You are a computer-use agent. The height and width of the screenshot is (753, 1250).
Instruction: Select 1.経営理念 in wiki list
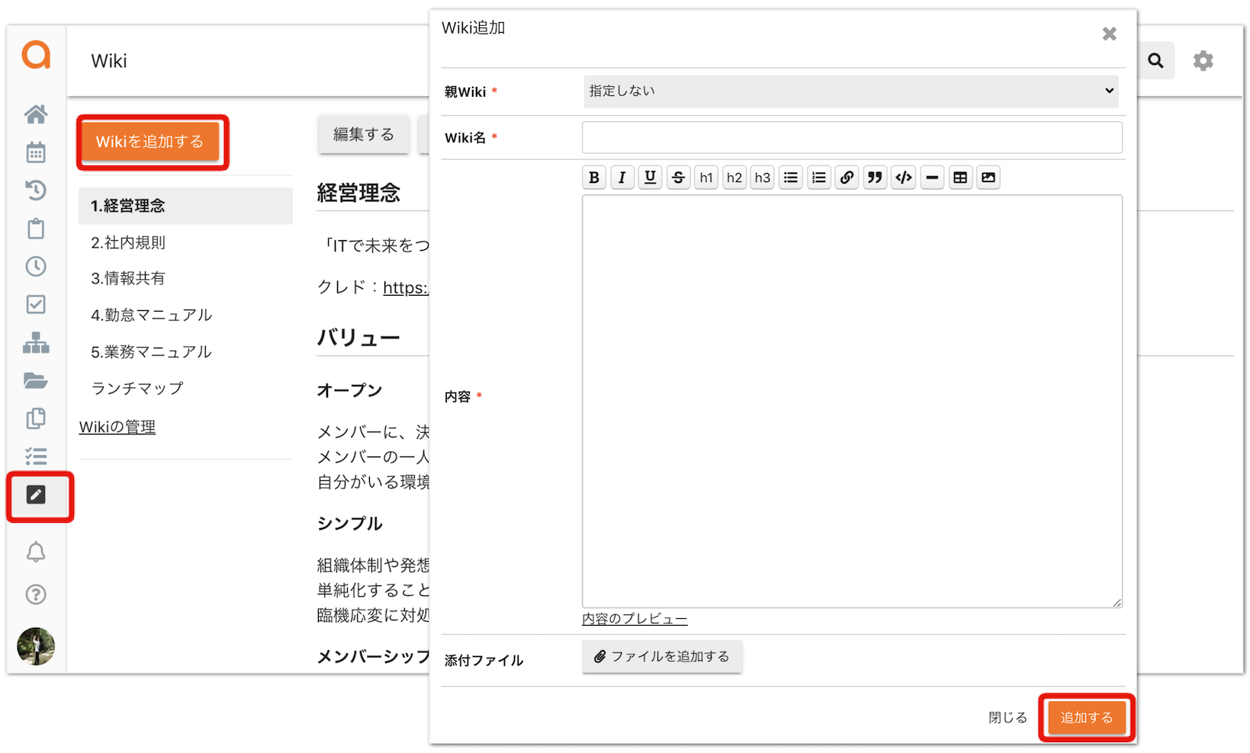coord(185,206)
